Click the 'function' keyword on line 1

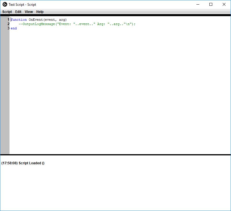[x=19, y=20]
